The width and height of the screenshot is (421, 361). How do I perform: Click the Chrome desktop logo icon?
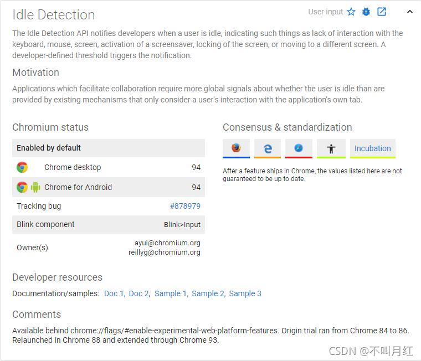(22, 167)
